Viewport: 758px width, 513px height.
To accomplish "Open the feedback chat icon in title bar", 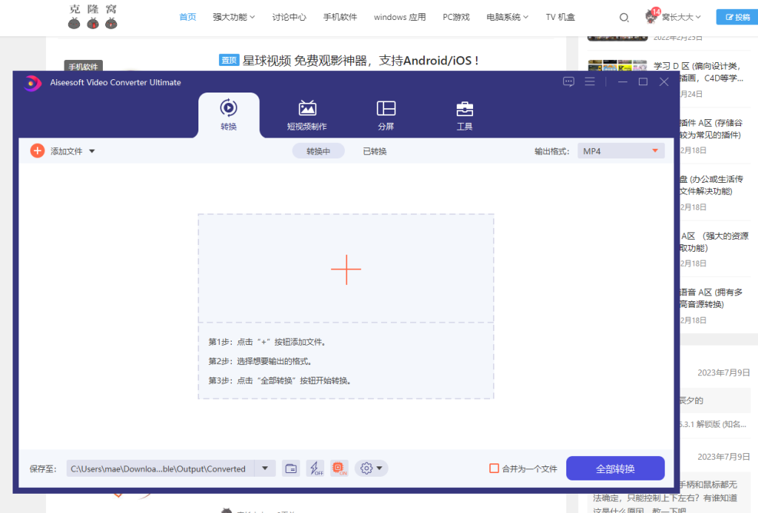I will point(568,81).
